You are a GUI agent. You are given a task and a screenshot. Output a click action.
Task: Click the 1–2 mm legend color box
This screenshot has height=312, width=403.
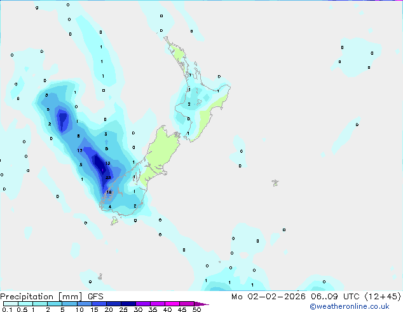click(x=40, y=304)
